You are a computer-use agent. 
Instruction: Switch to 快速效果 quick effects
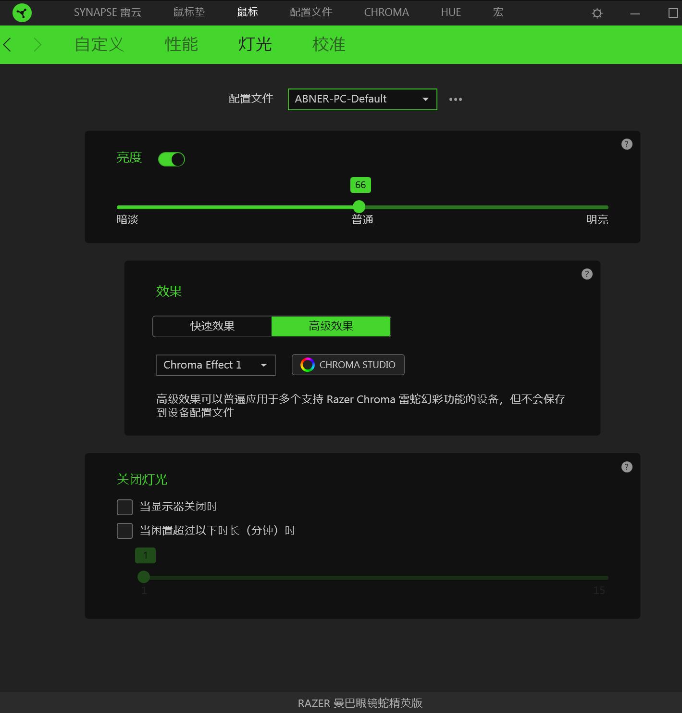tap(212, 326)
